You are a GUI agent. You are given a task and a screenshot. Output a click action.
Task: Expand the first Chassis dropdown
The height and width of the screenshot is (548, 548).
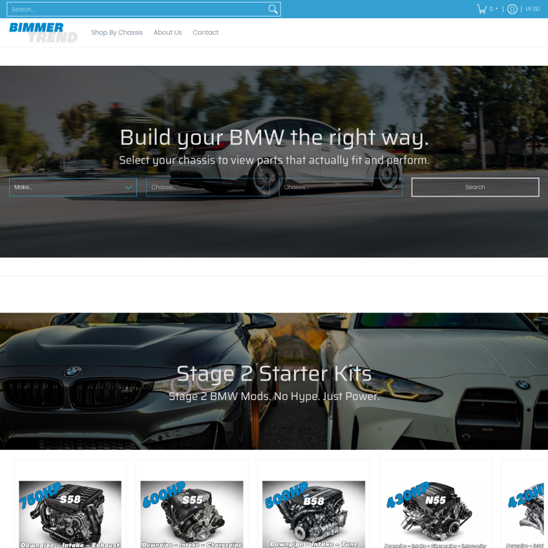[208, 188]
